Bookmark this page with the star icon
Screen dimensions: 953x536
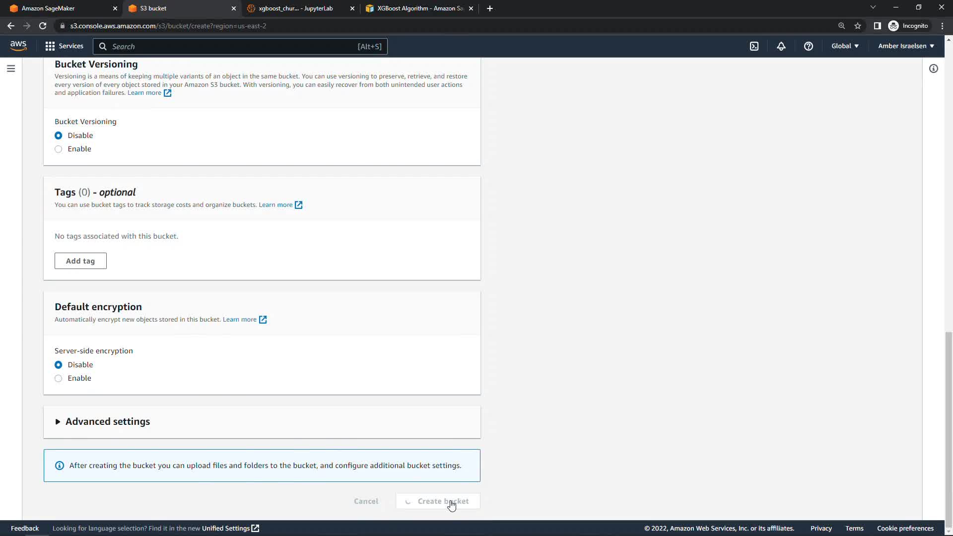[858, 26]
